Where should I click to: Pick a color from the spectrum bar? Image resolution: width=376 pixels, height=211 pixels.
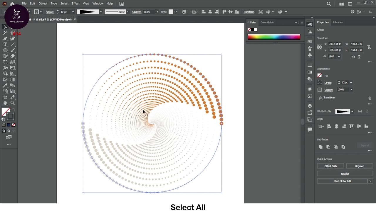point(274,37)
